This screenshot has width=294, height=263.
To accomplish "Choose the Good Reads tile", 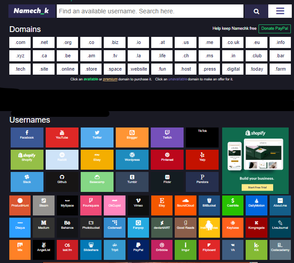I will tap(185, 228).
